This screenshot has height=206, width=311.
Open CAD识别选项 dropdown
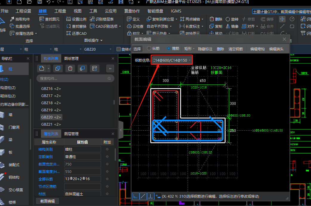120,26
